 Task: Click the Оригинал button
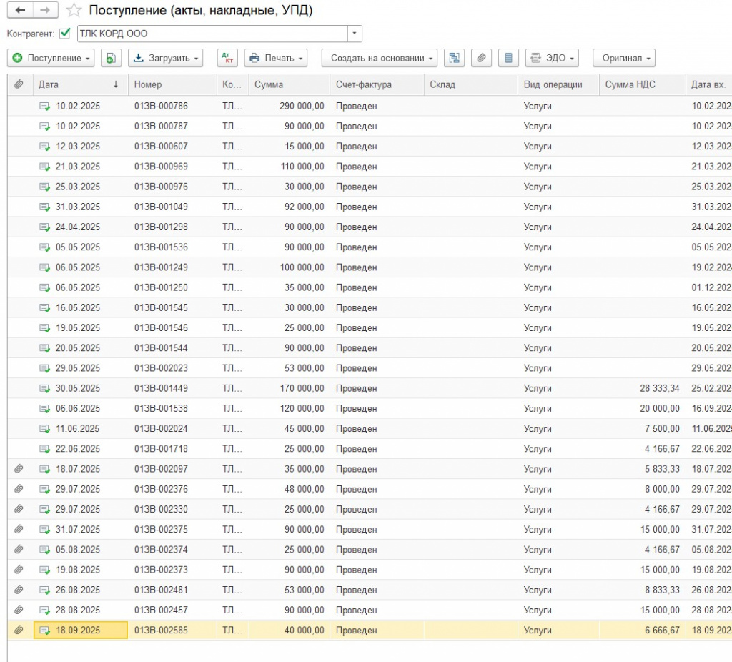click(623, 58)
